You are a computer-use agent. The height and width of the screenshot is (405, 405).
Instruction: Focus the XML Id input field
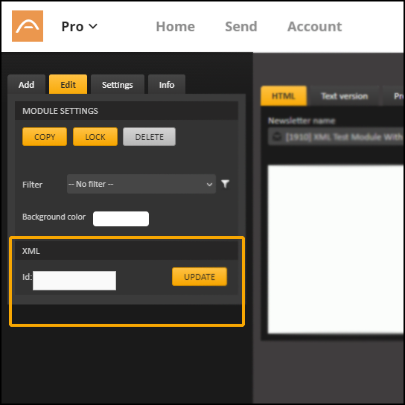[74, 281]
